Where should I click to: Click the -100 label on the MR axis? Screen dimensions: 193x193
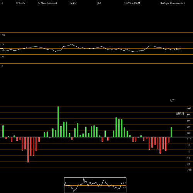tap(189, 170)
